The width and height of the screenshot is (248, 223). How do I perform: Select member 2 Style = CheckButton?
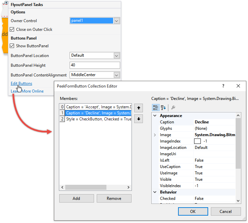95,119
